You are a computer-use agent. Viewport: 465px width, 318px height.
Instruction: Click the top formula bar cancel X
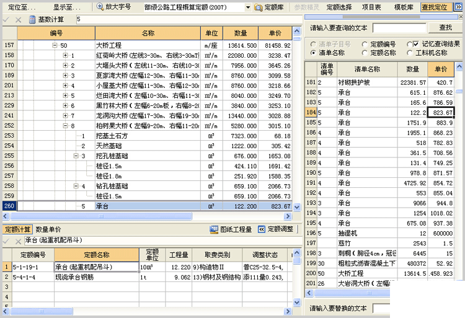(x=18, y=20)
